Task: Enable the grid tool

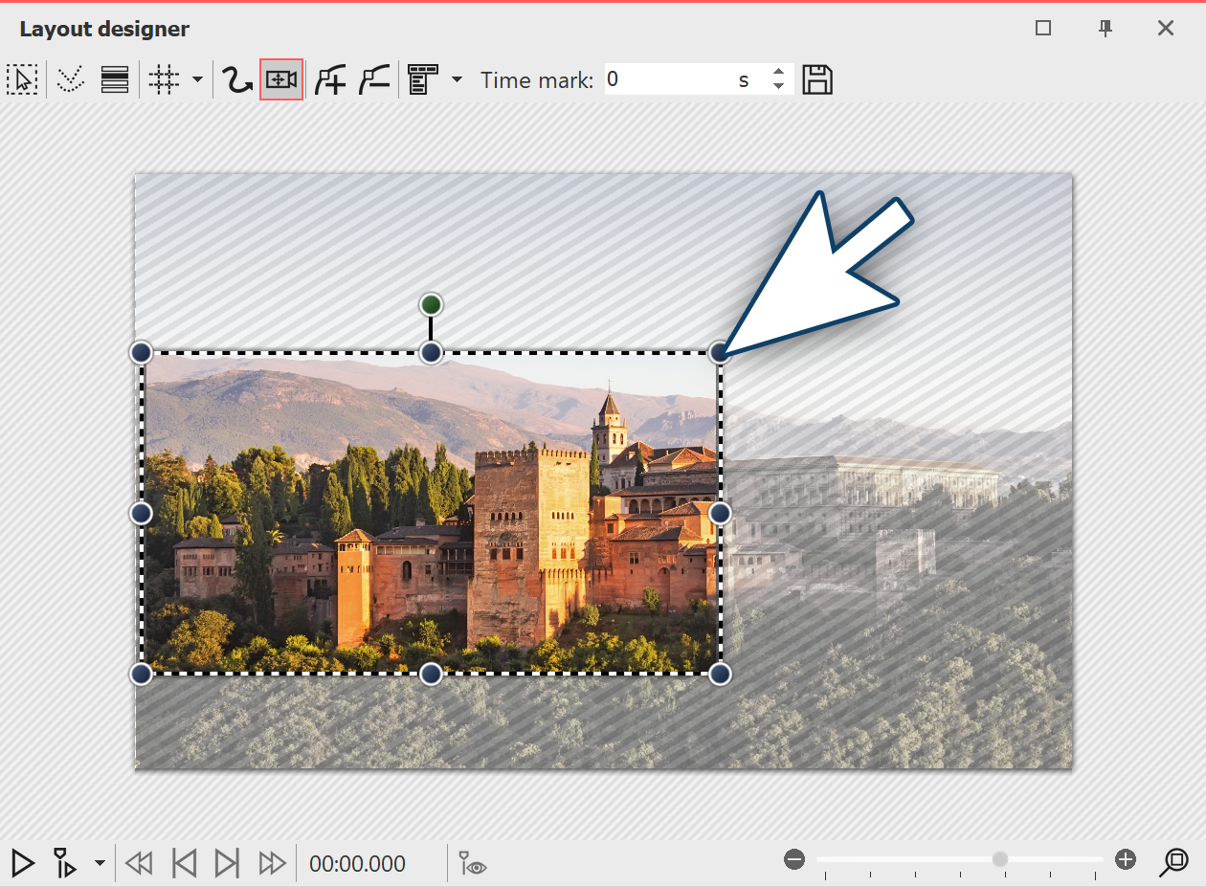Action: 164,79
